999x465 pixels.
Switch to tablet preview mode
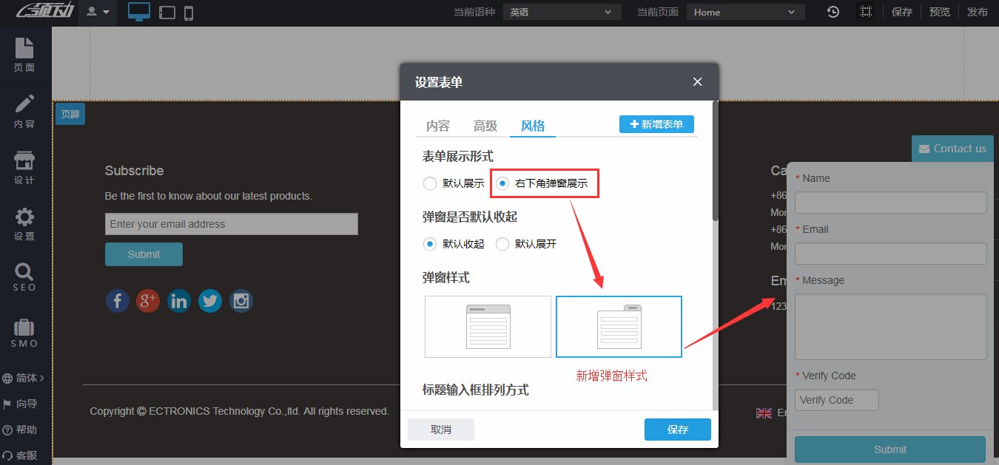click(x=166, y=12)
